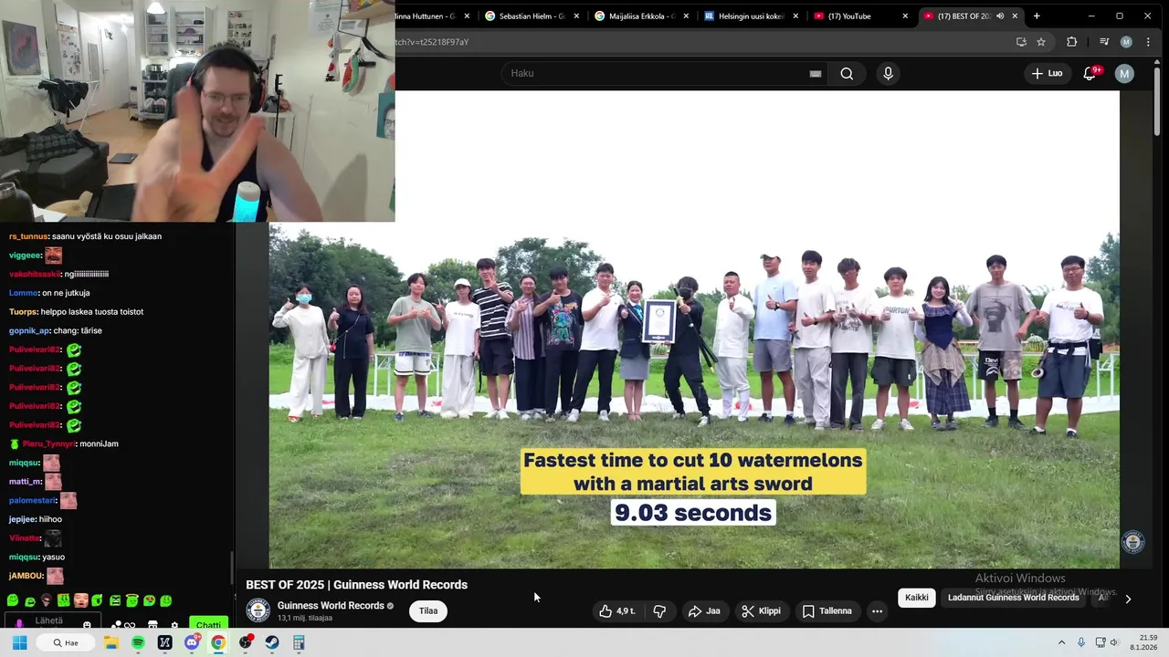
Task: Open Chrome media controls icon
Action: coord(1104,42)
